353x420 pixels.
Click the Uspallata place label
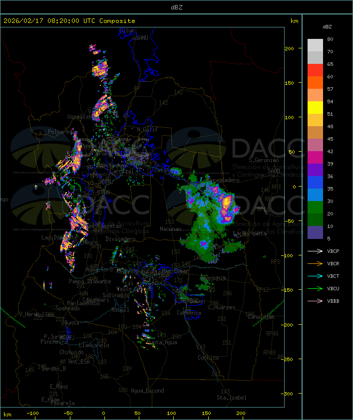(79, 117)
